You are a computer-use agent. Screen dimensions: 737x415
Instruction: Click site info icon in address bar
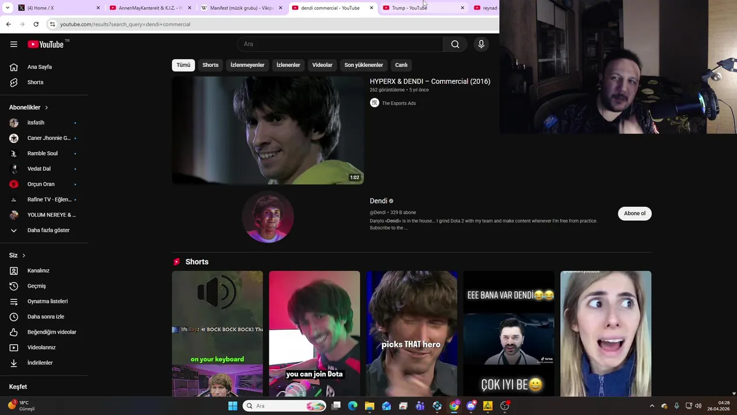(52, 24)
